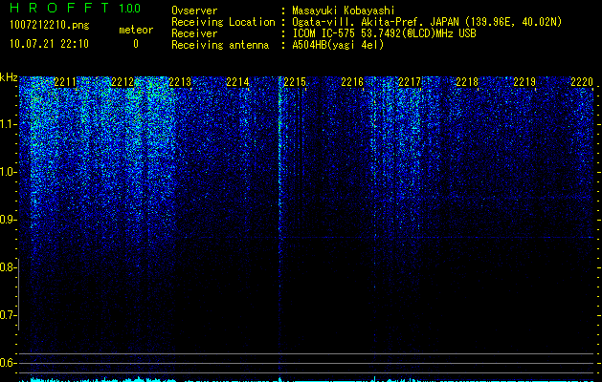This screenshot has height=382, width=602.
Task: Click the Receiving antenna label
Action: pyautogui.click(x=220, y=45)
